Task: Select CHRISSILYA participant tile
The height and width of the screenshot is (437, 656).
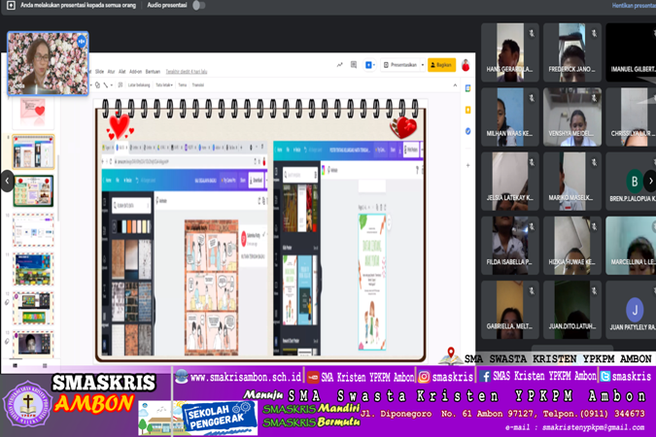Action: click(631, 117)
